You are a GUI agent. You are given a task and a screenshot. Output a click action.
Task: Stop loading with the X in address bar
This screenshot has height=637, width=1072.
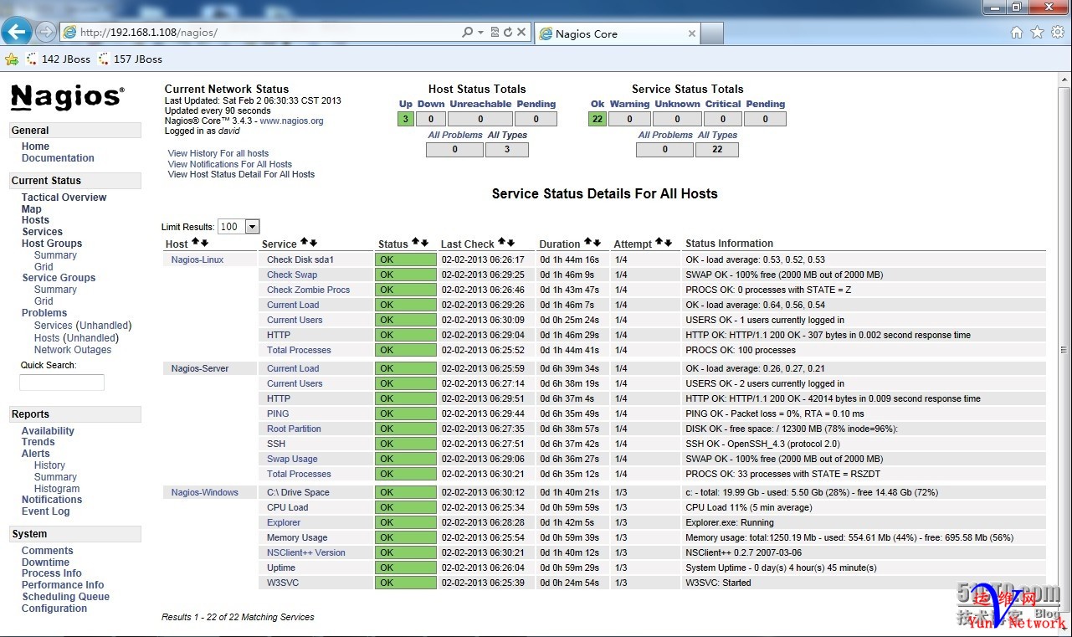point(521,33)
